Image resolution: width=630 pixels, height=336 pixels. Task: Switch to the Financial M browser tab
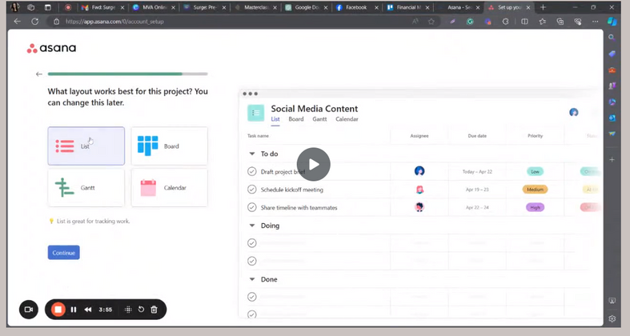tap(408, 7)
